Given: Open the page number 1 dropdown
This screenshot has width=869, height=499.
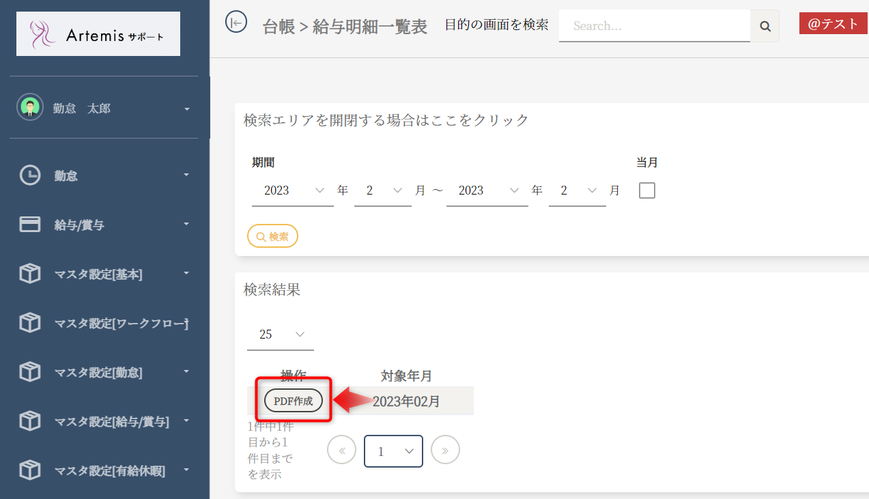Looking at the screenshot, I should pos(393,451).
